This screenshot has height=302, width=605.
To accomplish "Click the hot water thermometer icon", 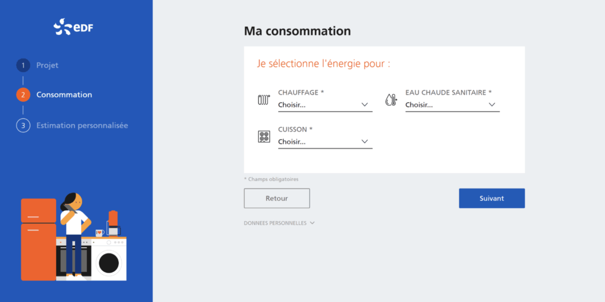I will click(x=391, y=100).
